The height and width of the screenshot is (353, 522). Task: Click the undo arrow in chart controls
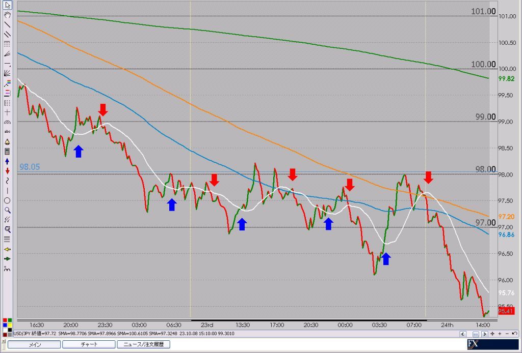pyautogui.click(x=514, y=334)
